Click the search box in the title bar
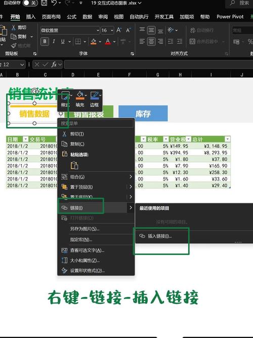 coord(239,3)
